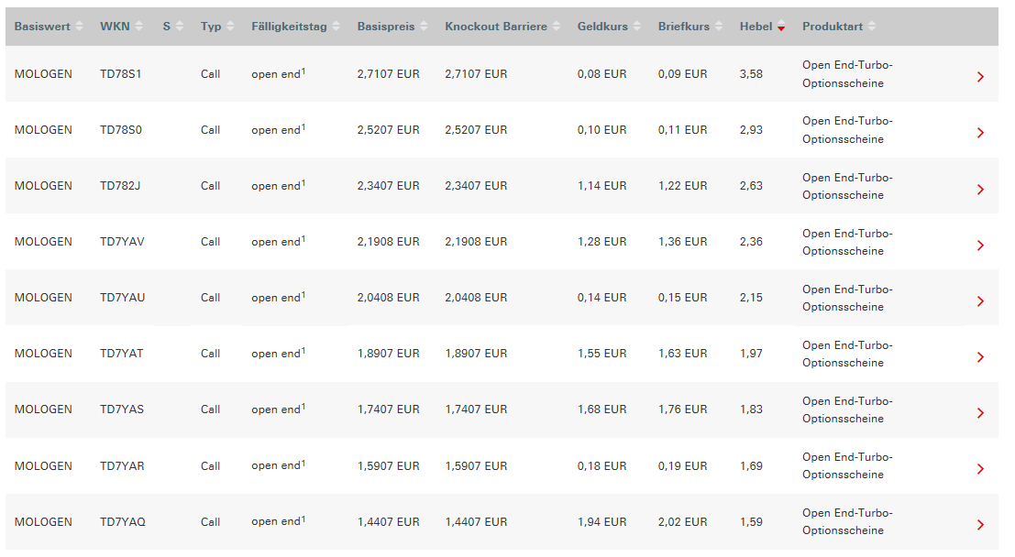The image size is (1015, 557).
Task: Click Geldkurs value 0,08 EUR
Action: click(602, 74)
